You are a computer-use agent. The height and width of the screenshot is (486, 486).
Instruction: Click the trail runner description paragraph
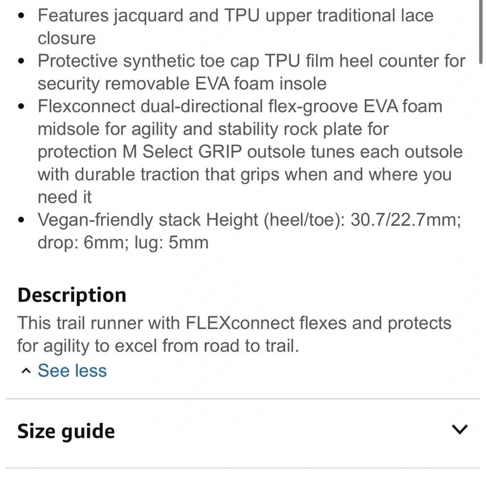coord(234,334)
